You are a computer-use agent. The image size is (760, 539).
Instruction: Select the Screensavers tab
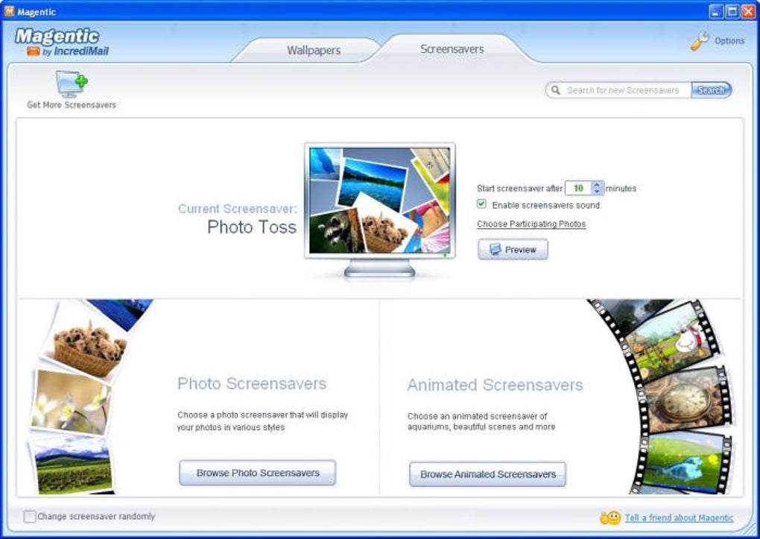pos(450,48)
